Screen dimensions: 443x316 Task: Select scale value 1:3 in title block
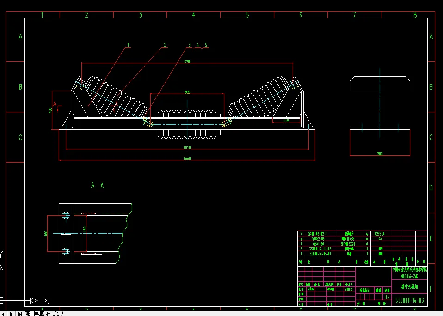point(387,297)
